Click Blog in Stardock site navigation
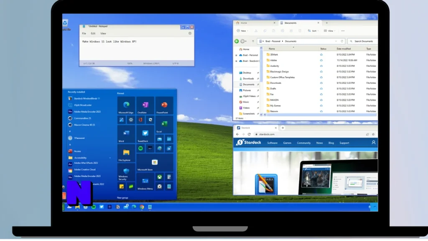This screenshot has height=241, width=428. coord(331,143)
